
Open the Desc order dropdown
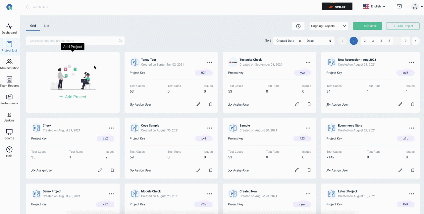(x=318, y=41)
